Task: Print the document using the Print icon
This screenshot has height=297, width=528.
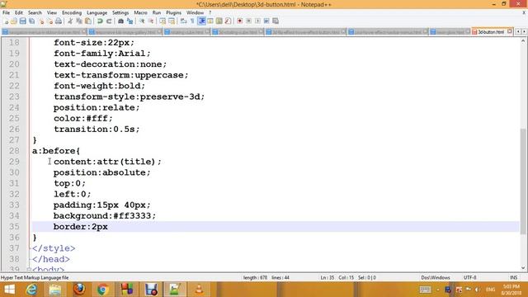Action: [59, 21]
